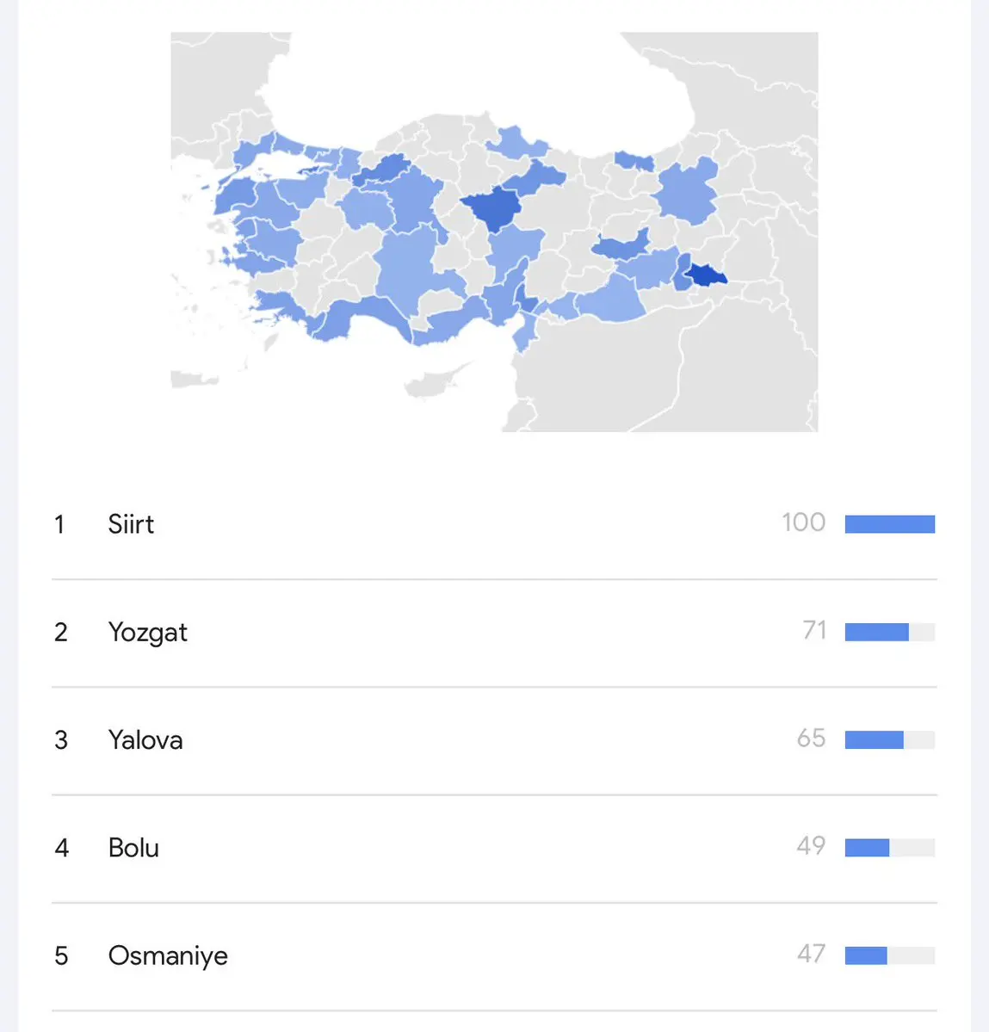989x1032 pixels.
Task: Click the darkest blue Siirt province on map
Action: 706,275
